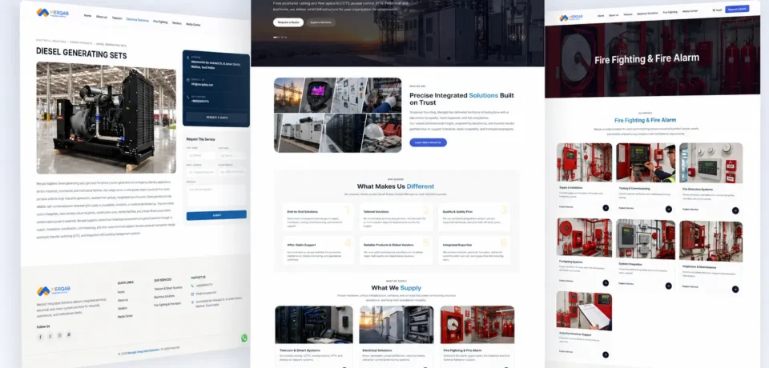Image resolution: width=769 pixels, height=368 pixels.
Task: Click Request a Quote in right header
Action: pos(737,9)
